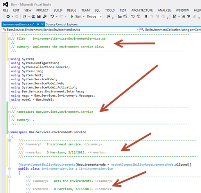Open the SQL menu
201x193 pixels.
click(x=97, y=10)
